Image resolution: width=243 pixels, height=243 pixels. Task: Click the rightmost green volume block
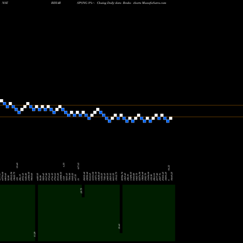[149, 213]
